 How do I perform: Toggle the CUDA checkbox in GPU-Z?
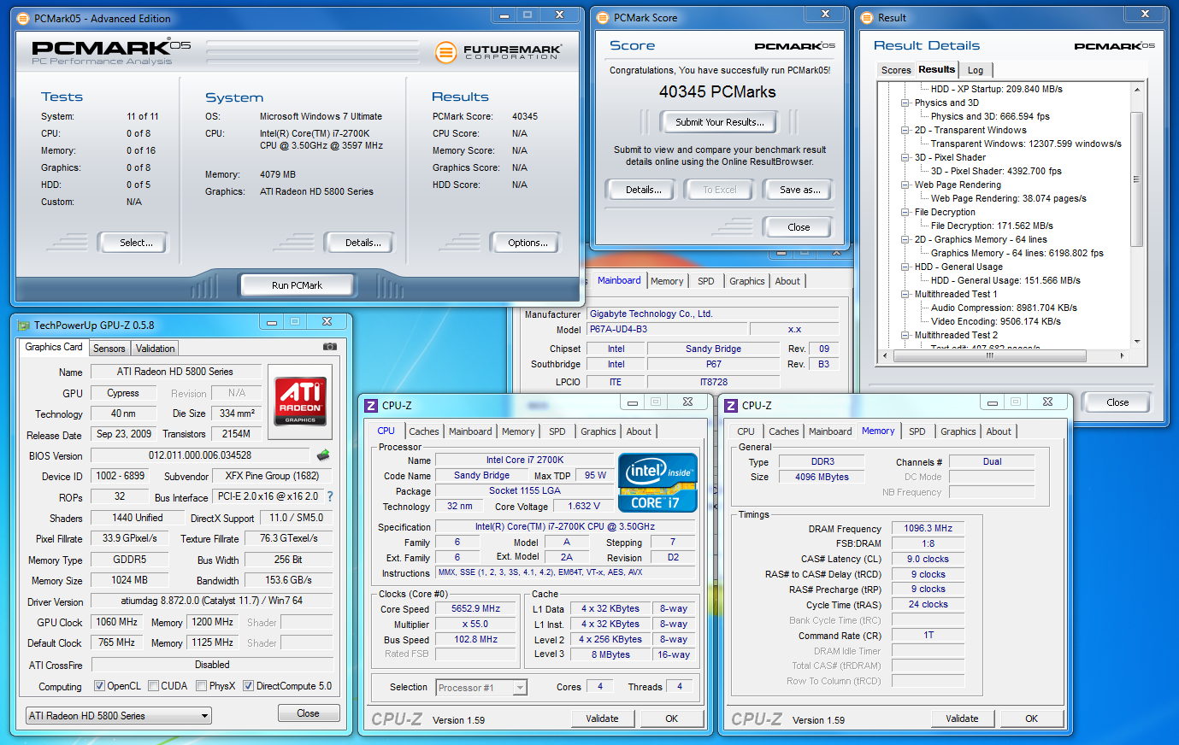(153, 686)
